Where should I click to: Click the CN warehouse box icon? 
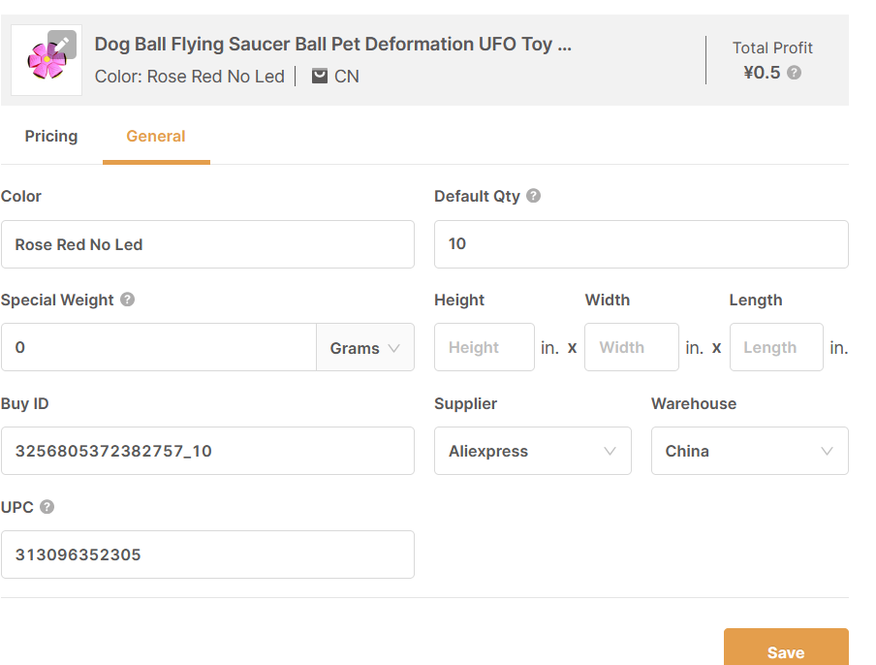click(x=320, y=76)
